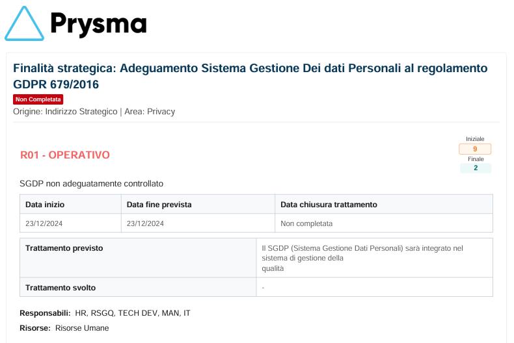Click the Finale score badge showing 2
This screenshot has height=343, width=514.
(475, 168)
